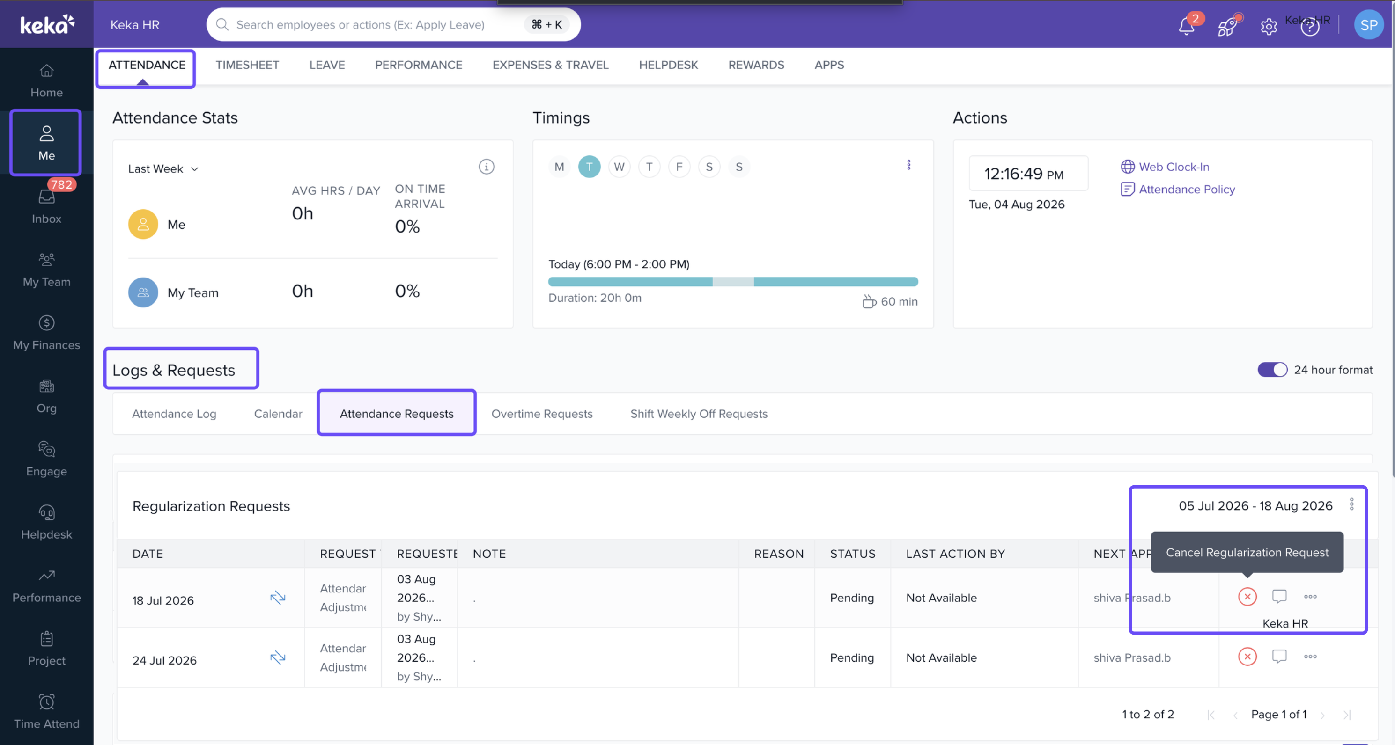Select Friday in Timings week days

(x=679, y=167)
